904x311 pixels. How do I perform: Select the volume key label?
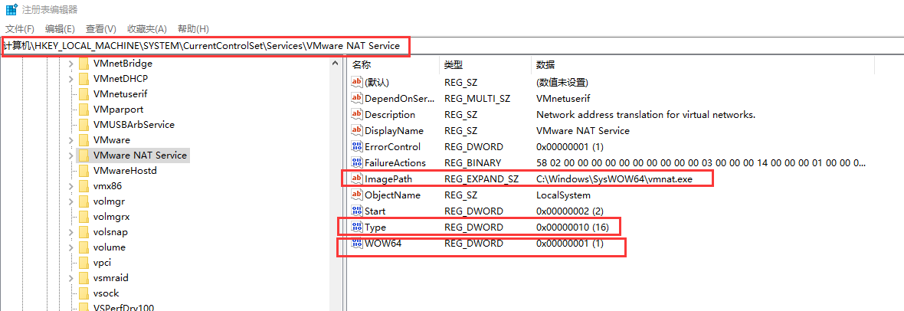click(110, 247)
